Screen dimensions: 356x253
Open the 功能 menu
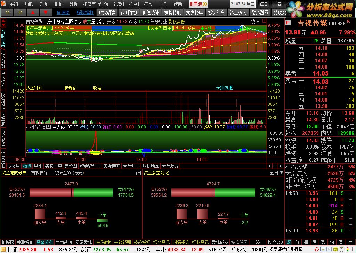tap(29, 4)
